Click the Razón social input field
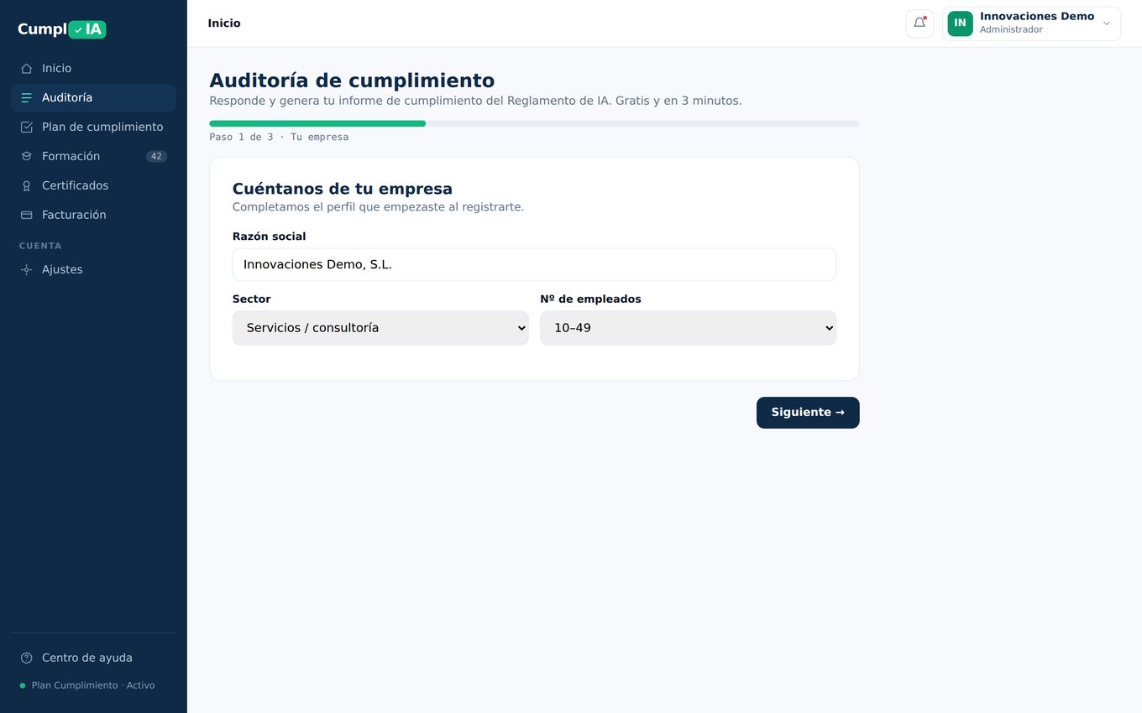 pyautogui.click(x=534, y=264)
